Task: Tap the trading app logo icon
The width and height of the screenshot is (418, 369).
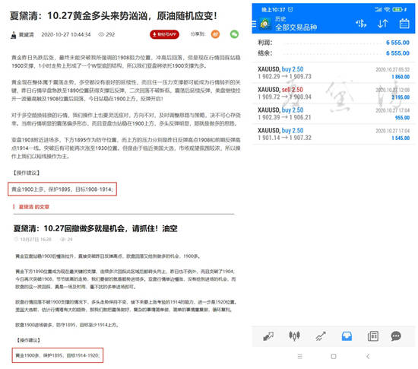Action: pyautogui.click(x=265, y=24)
